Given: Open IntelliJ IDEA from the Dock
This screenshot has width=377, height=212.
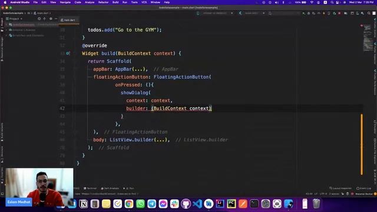Looking at the screenshot, I should pyautogui.click(x=220, y=204).
